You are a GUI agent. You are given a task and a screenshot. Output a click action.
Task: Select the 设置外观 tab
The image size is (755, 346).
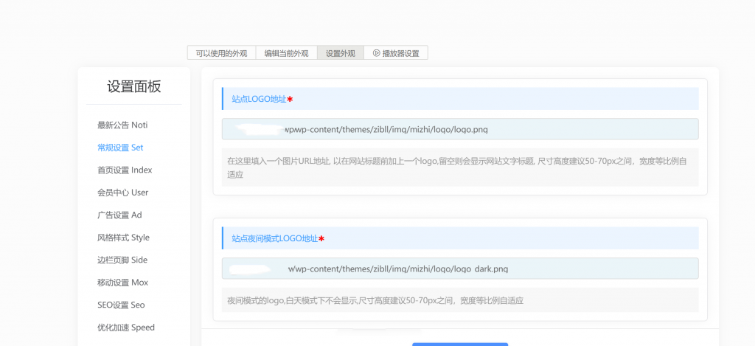coord(341,53)
